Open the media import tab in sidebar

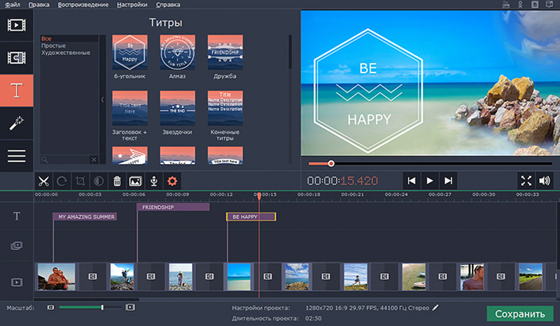point(16,26)
